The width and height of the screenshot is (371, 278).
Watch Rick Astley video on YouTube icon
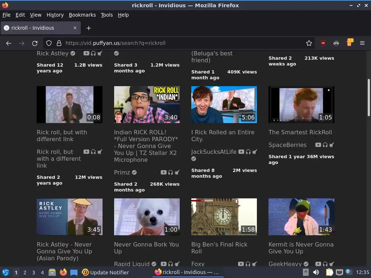86,53
